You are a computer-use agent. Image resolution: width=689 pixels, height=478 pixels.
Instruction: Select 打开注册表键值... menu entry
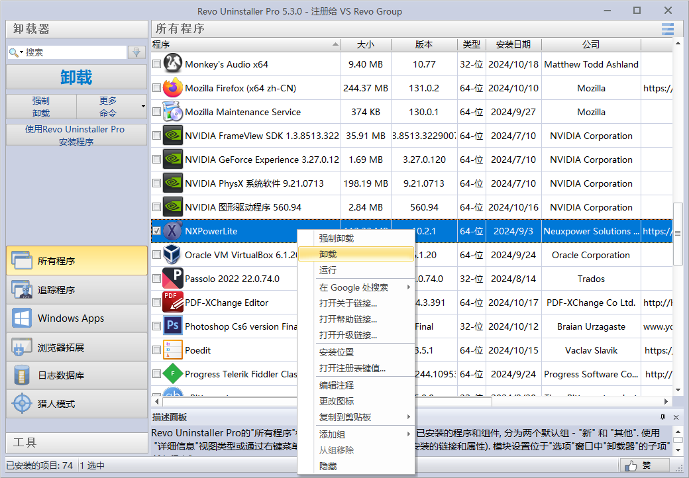coord(356,368)
